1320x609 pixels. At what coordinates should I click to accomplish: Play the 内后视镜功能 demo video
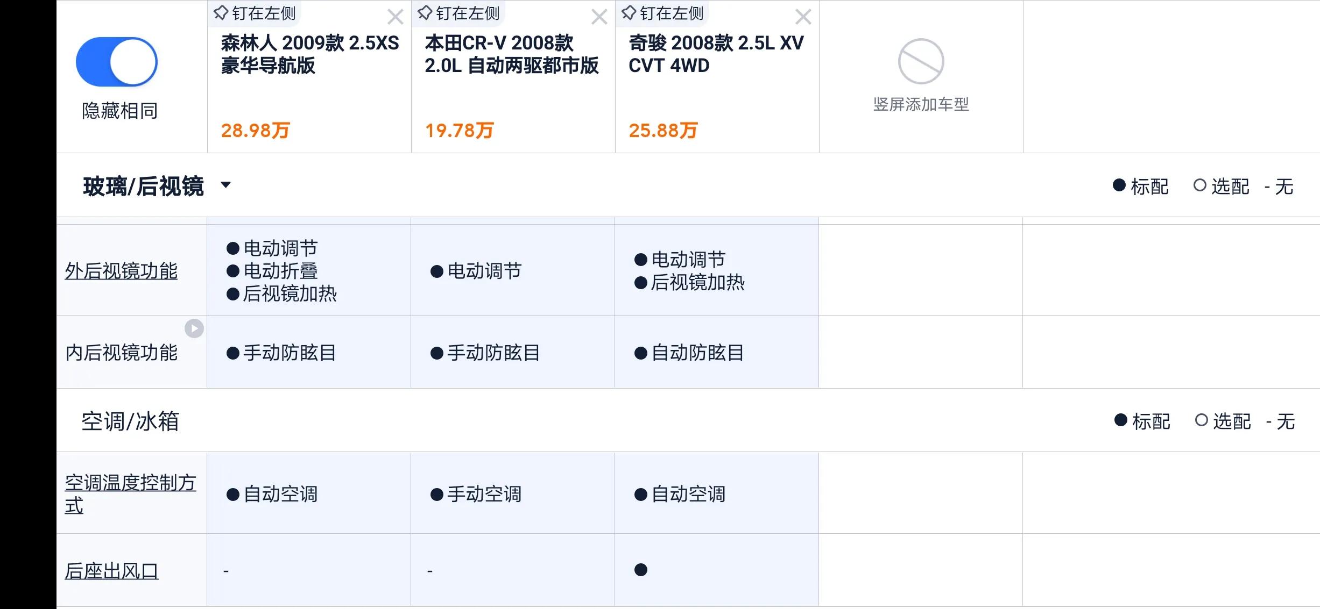194,328
